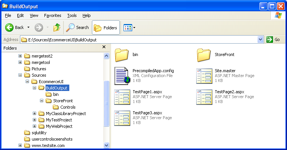Open the Edit menu

point(20,15)
